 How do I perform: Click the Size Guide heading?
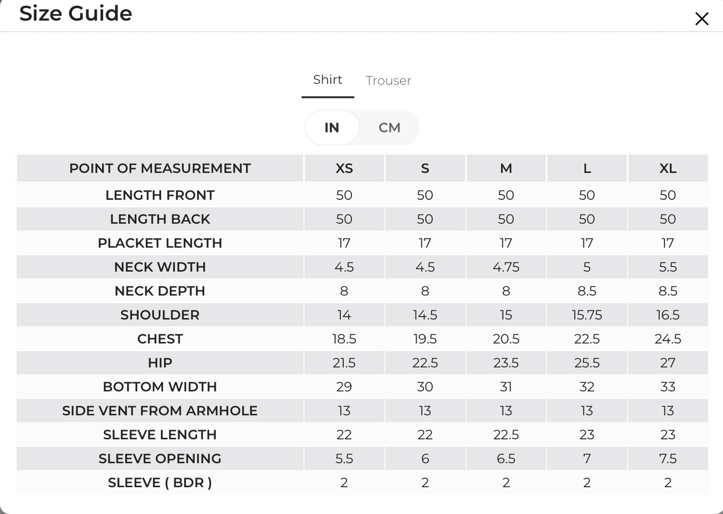[x=76, y=13]
